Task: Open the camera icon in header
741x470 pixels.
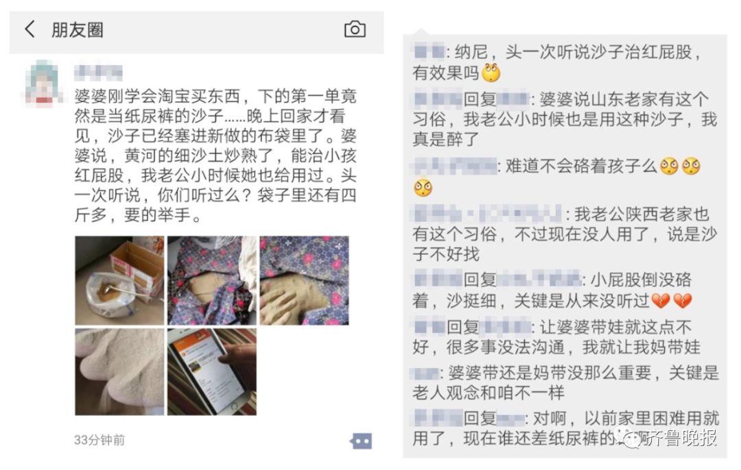Action: pos(355,29)
